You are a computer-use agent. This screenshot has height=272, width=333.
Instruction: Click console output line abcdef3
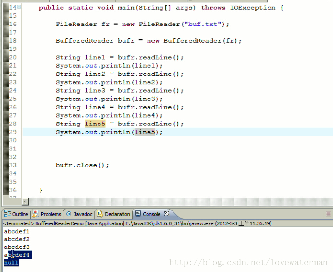point(17,247)
